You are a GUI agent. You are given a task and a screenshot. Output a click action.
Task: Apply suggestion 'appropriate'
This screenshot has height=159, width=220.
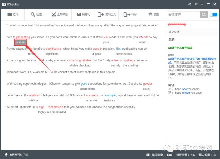pyautogui.click(x=87, y=89)
